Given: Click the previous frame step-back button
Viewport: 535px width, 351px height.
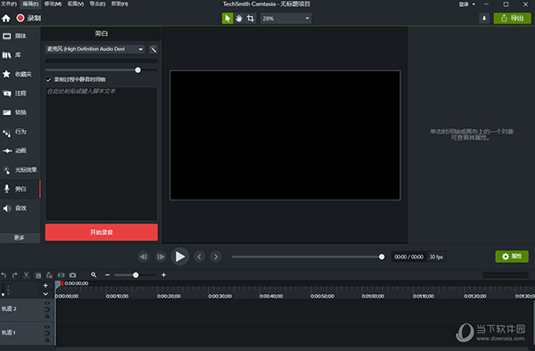Looking at the screenshot, I should [x=144, y=257].
